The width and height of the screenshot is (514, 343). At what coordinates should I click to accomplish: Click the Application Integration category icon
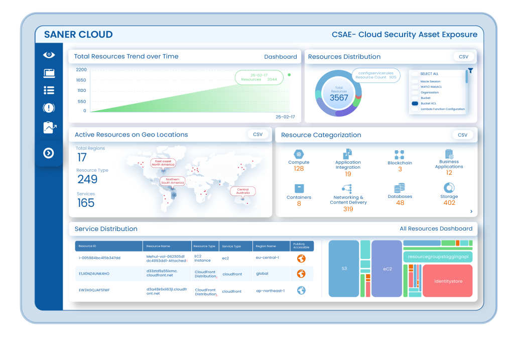click(347, 154)
